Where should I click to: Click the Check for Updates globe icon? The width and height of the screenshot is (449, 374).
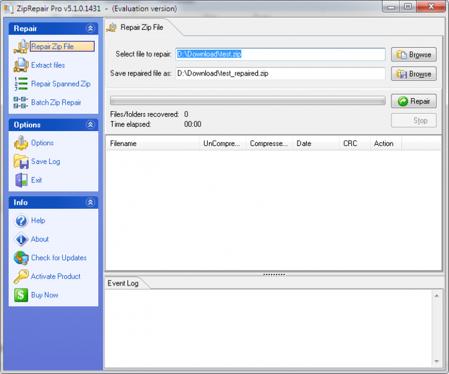21,257
